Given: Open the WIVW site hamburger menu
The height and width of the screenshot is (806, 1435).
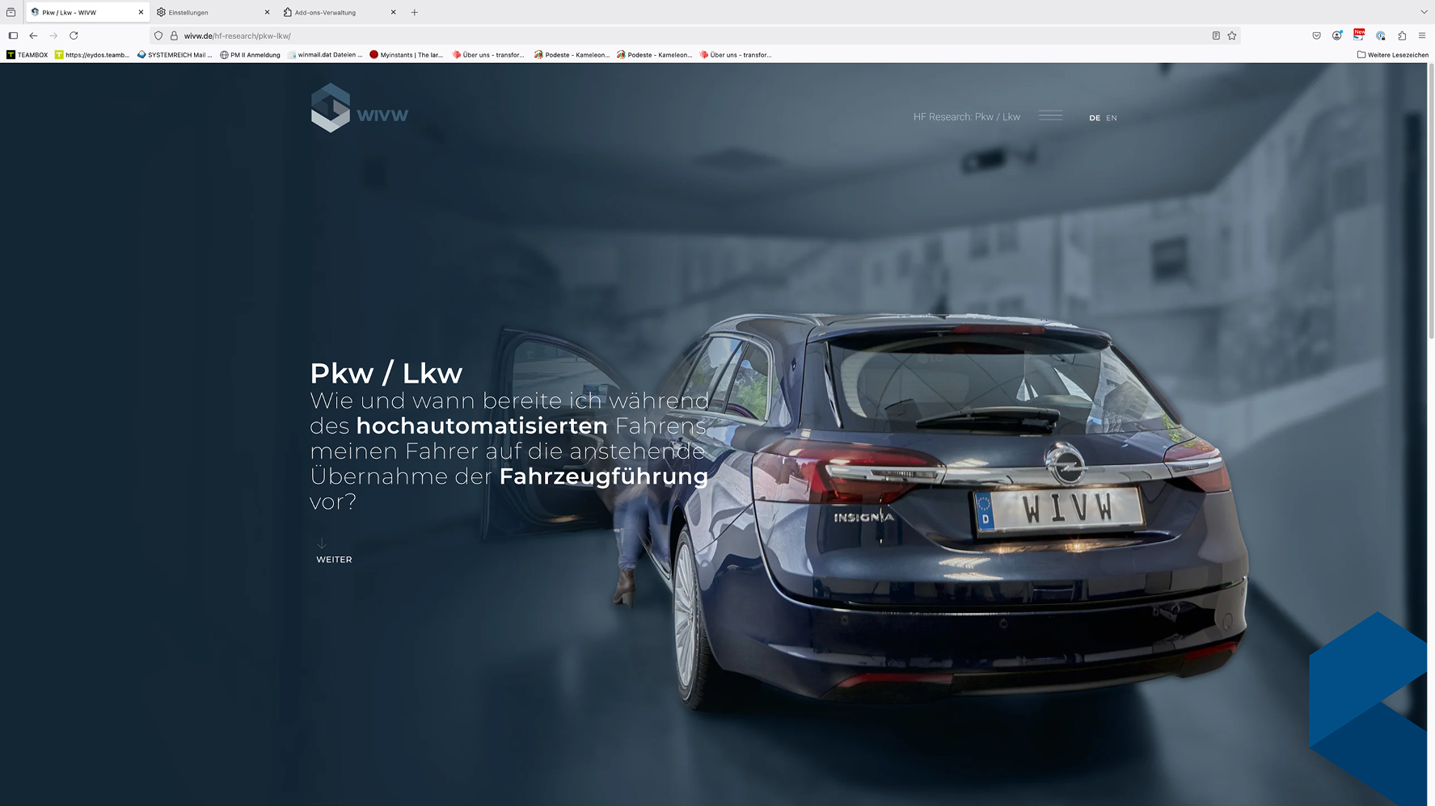Looking at the screenshot, I should click(1050, 115).
